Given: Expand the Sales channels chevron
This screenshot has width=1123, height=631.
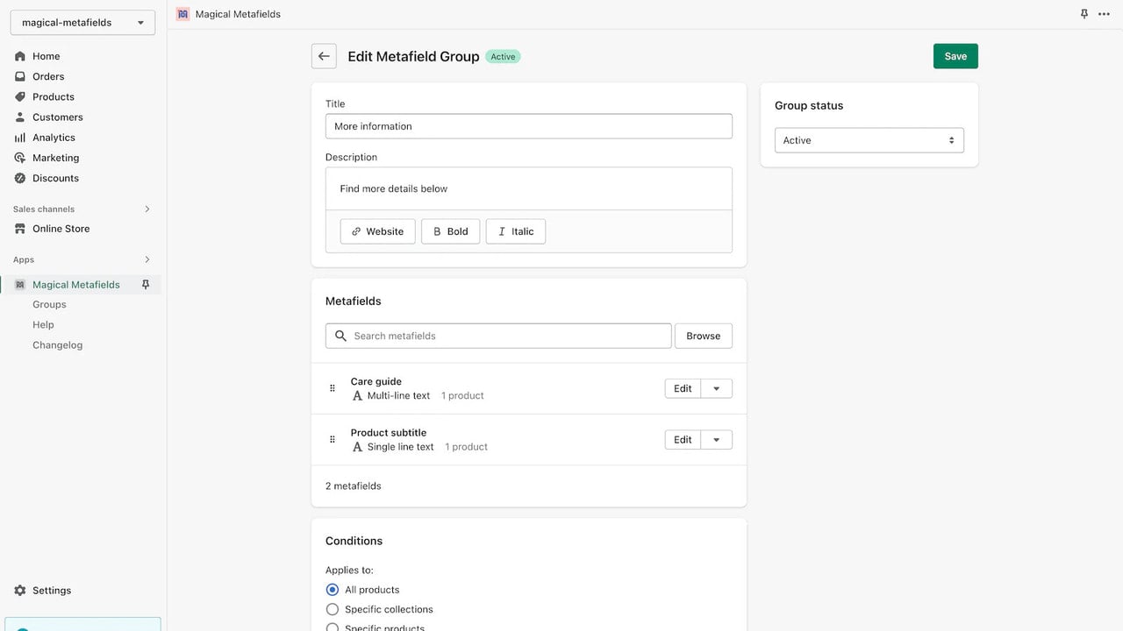Looking at the screenshot, I should click(x=147, y=209).
